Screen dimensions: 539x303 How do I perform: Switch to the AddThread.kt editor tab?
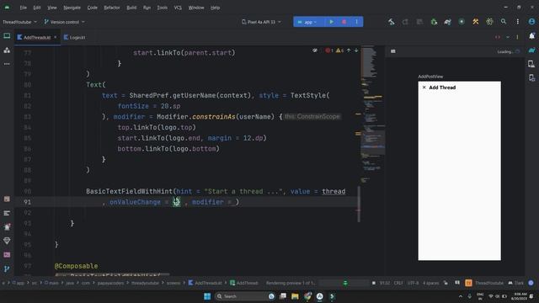click(37, 37)
